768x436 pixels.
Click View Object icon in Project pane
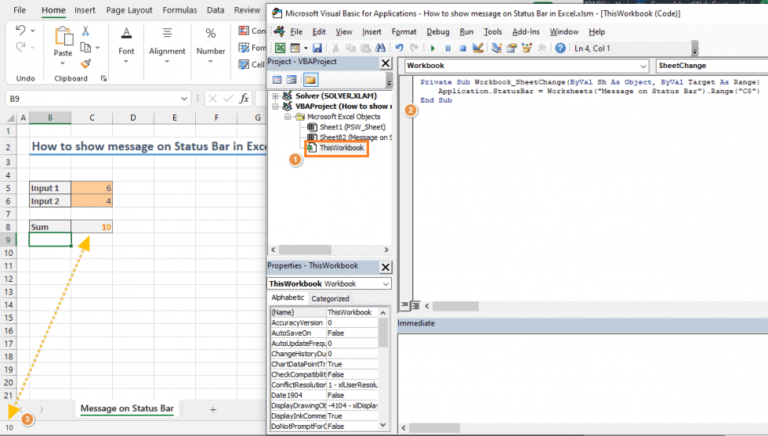pyautogui.click(x=292, y=80)
